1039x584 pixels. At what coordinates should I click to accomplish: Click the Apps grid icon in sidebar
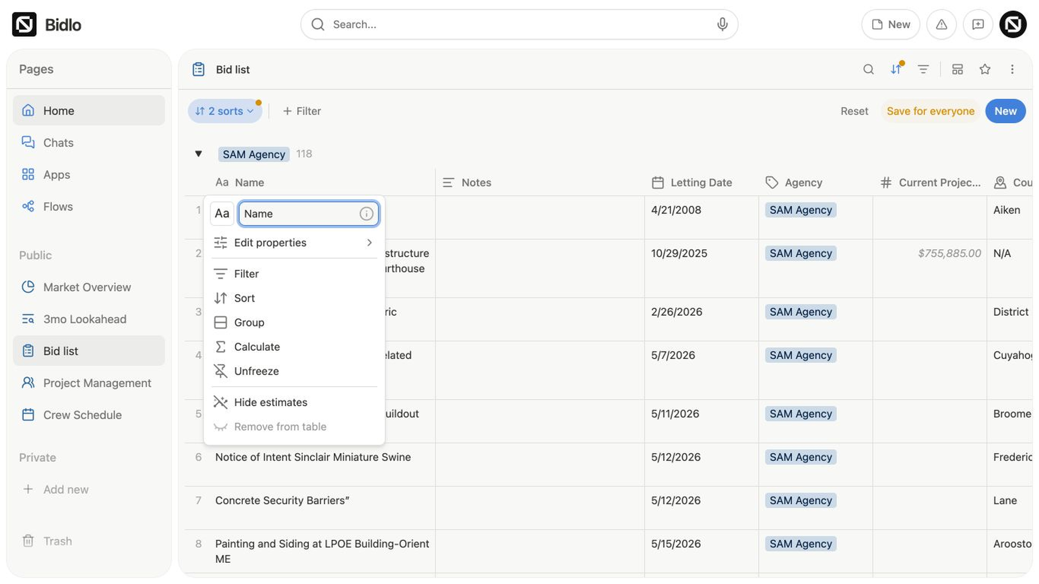coord(28,174)
